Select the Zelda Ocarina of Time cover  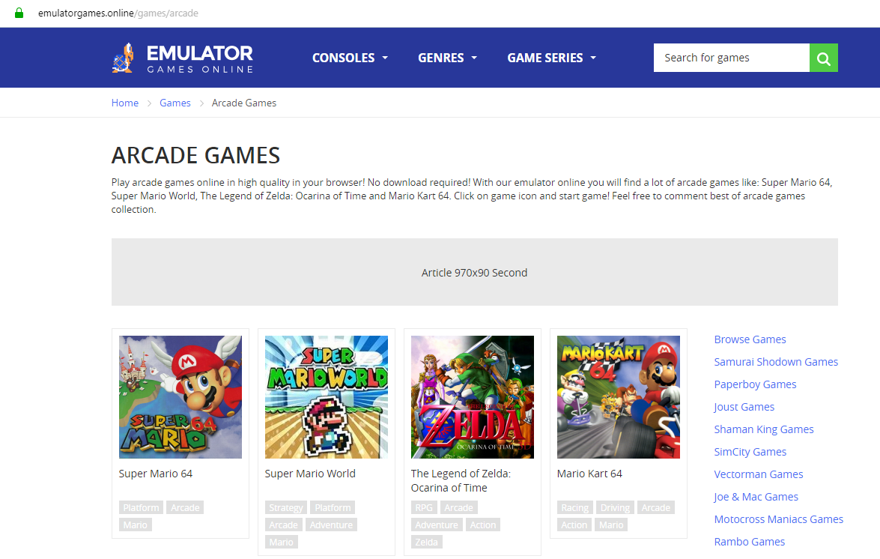pos(473,396)
